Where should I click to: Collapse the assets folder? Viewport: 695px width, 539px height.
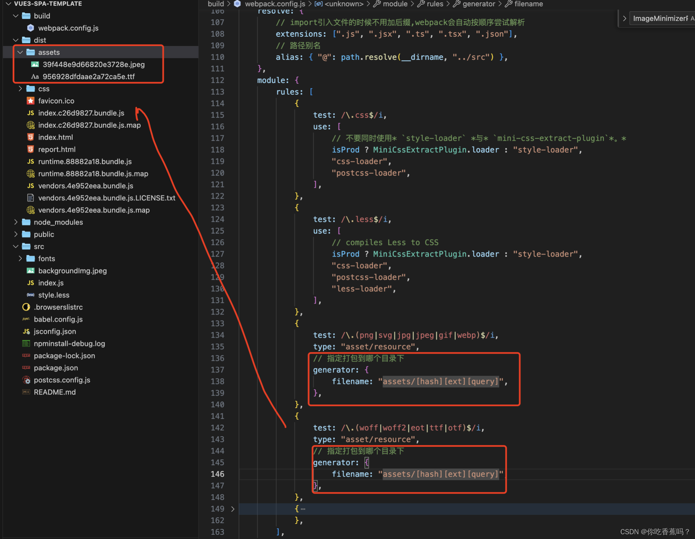20,52
